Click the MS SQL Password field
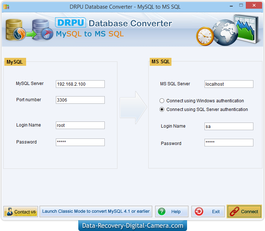 (x=229, y=143)
